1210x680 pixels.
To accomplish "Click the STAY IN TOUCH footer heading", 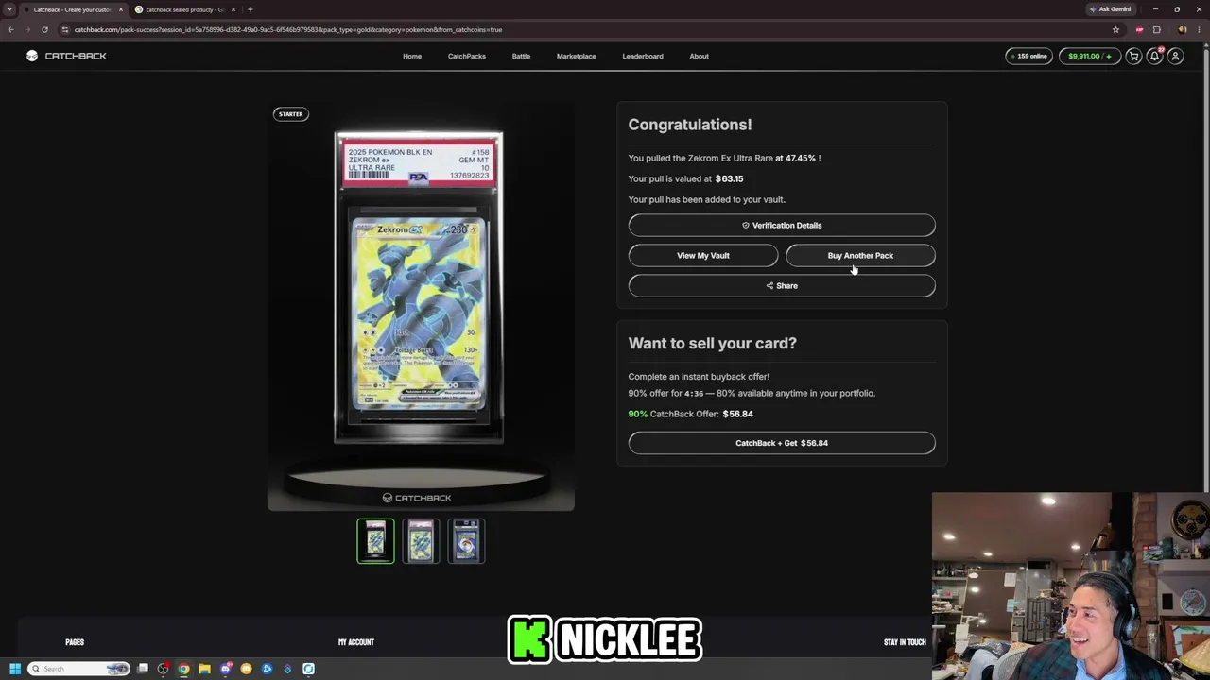I will tap(905, 642).
